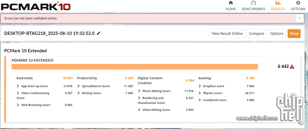Click Video Editing value 5 953
This screenshot has width=308, height=129.
pyautogui.click(x=190, y=110)
